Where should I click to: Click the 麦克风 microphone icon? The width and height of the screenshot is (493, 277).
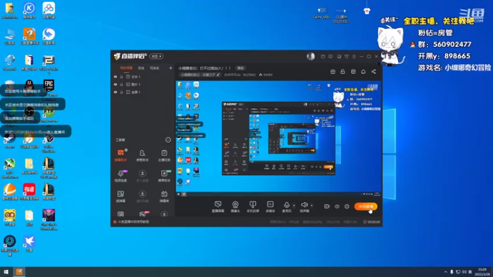[x=287, y=205]
